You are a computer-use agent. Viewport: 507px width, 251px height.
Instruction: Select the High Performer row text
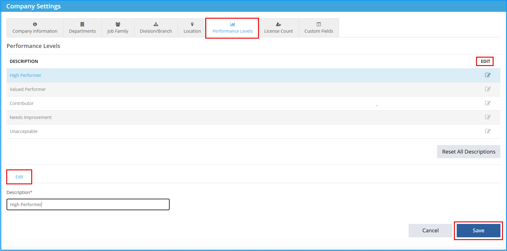(x=25, y=75)
